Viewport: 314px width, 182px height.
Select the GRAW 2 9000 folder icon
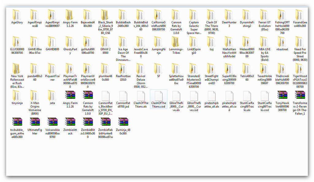(105, 42)
